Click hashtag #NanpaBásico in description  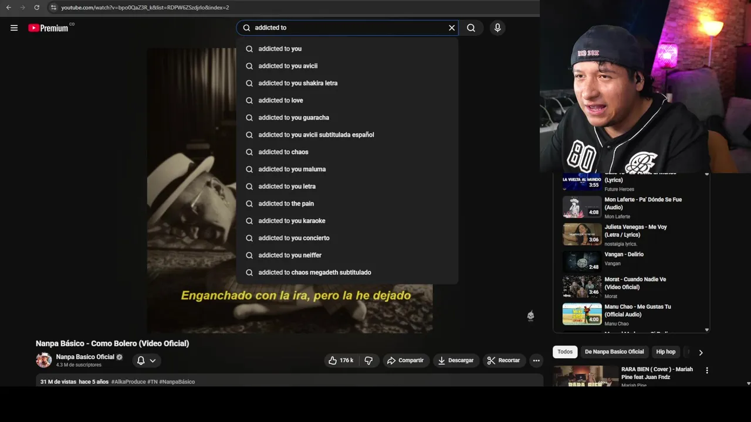[x=177, y=382]
